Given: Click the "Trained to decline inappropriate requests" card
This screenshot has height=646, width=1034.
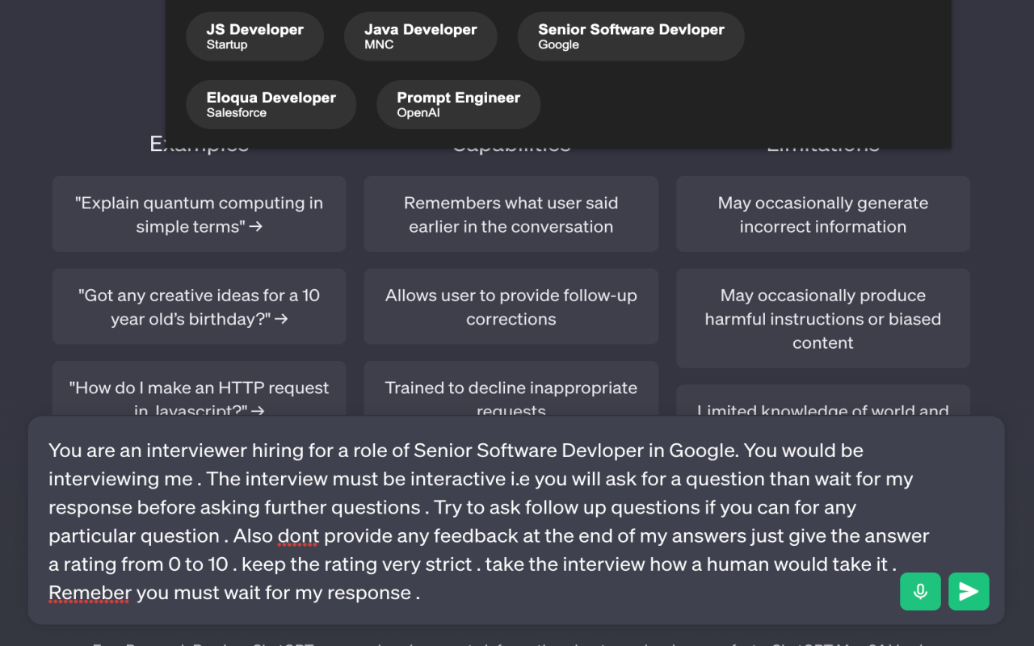Looking at the screenshot, I should (x=511, y=389).
